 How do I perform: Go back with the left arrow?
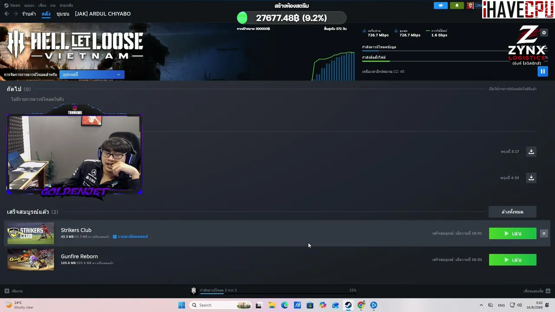click(7, 14)
